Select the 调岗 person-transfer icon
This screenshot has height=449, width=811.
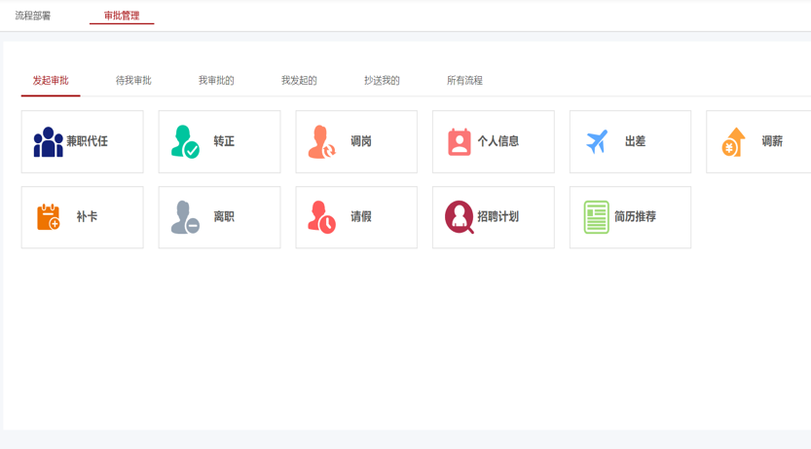click(321, 142)
